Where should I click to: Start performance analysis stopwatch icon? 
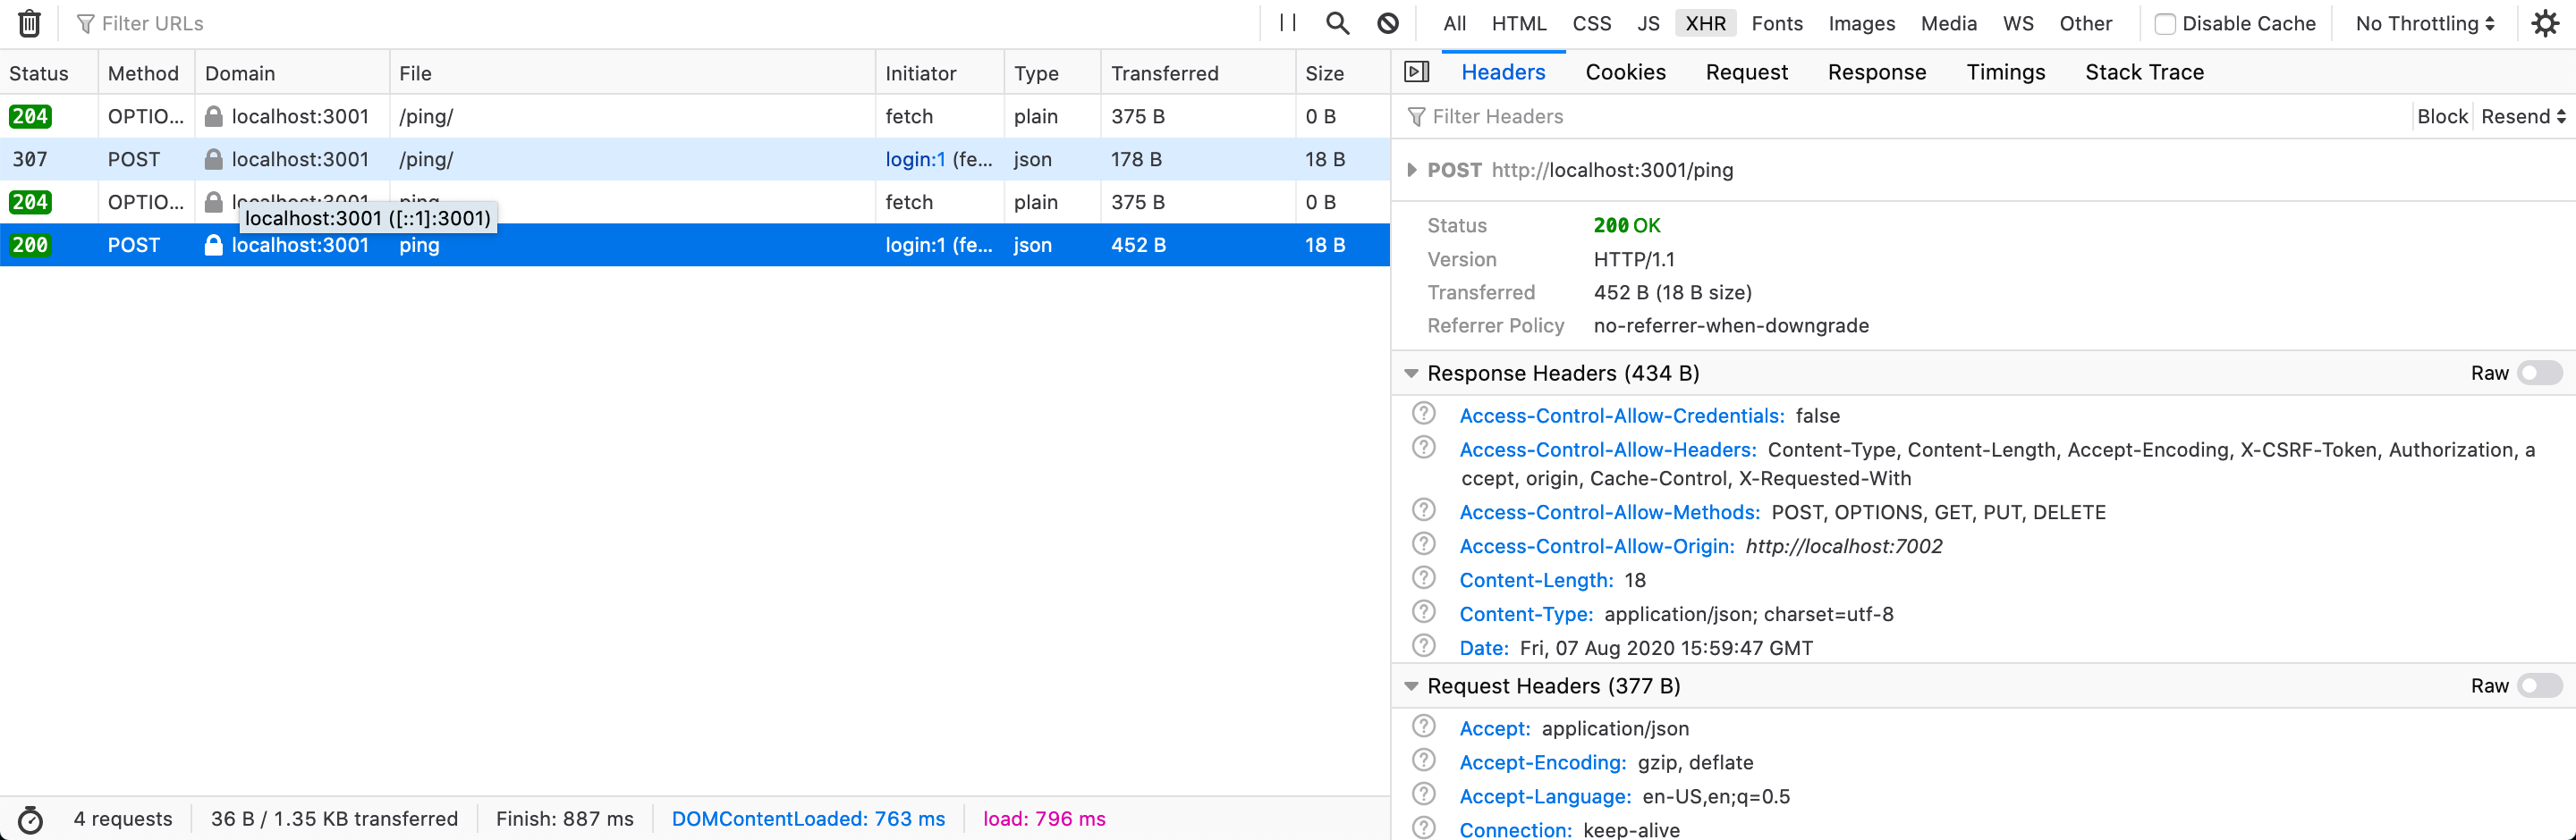point(31,819)
